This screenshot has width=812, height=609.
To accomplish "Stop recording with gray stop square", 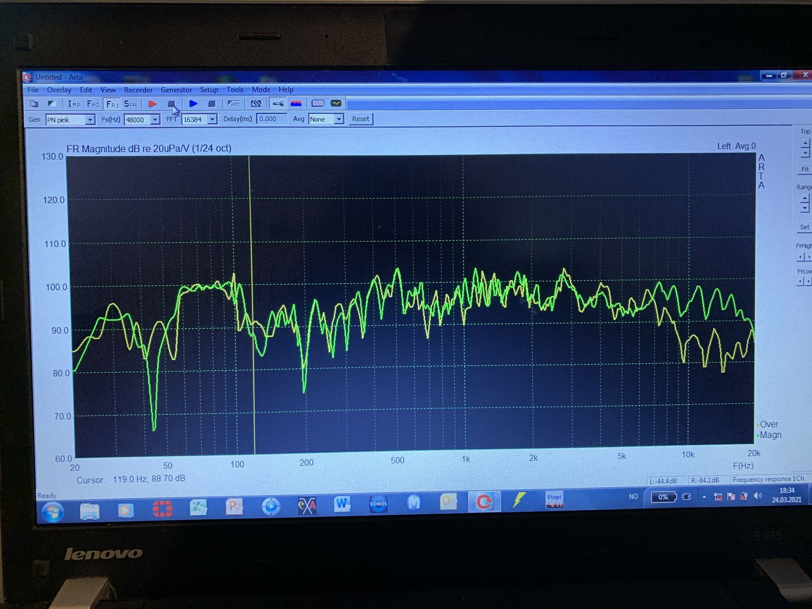I will (171, 104).
